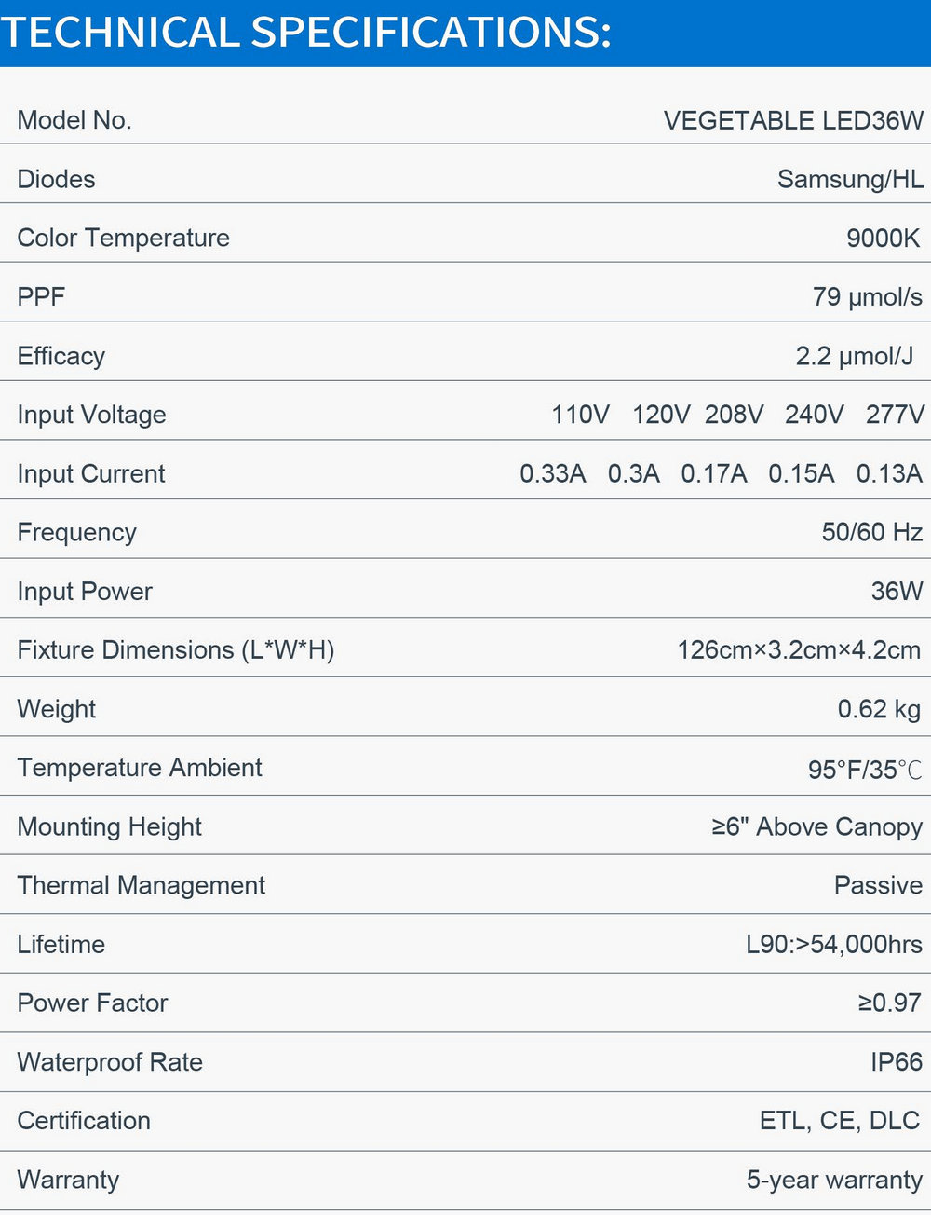Click the 95°F/35℃ ambient temperature value
Screen dimensions: 931x1215
point(865,770)
